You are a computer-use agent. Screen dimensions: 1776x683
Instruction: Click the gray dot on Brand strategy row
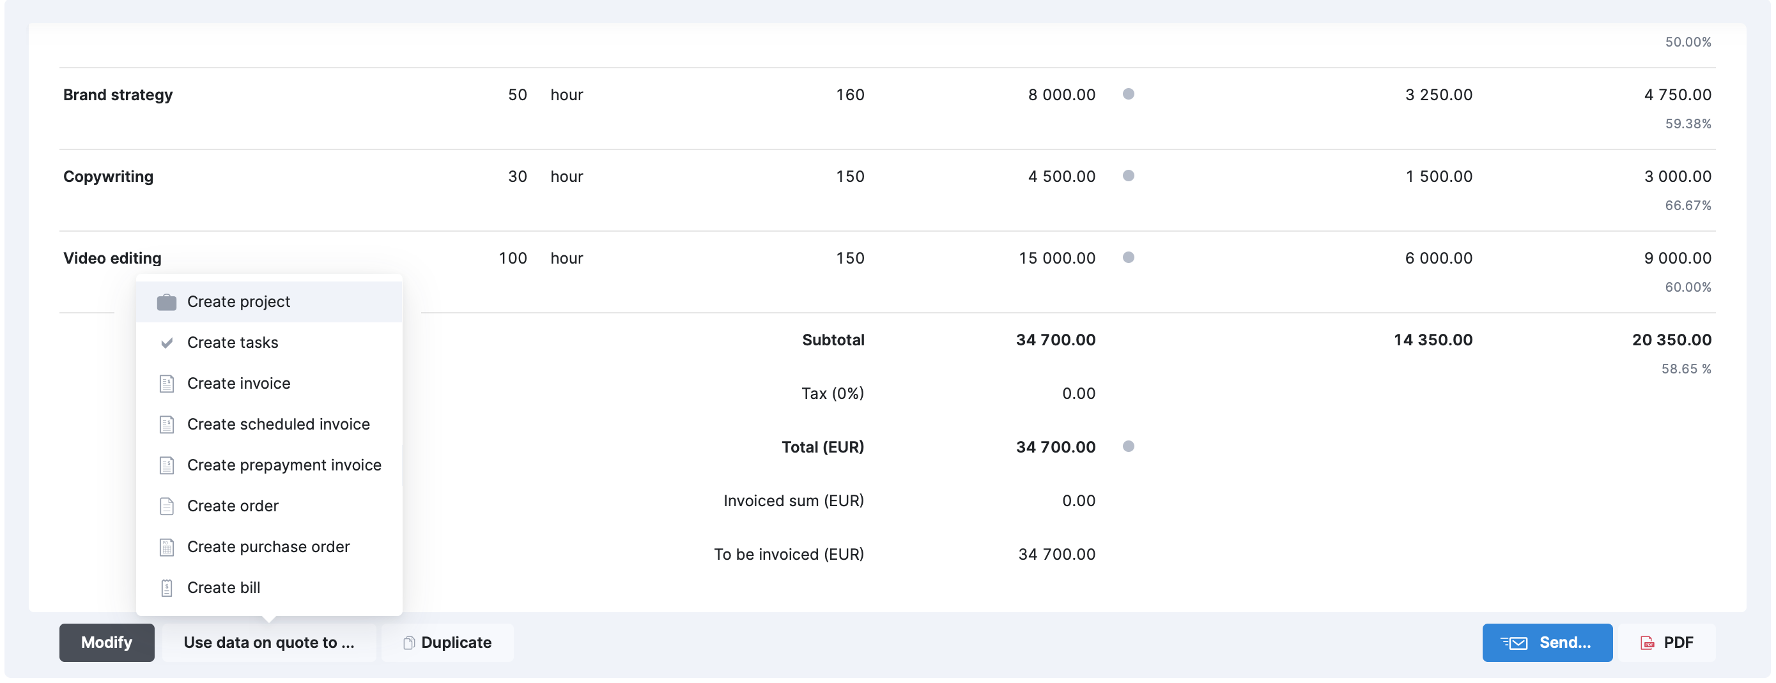[x=1129, y=94]
